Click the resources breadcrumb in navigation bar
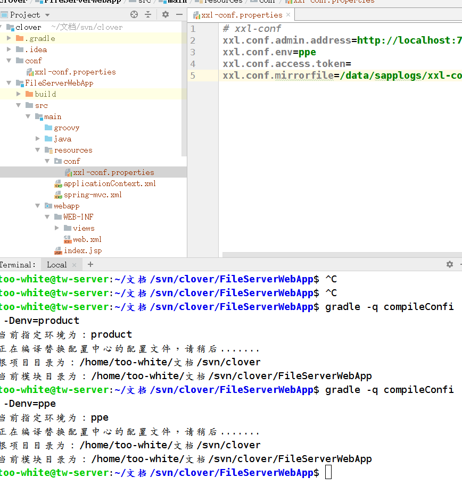The width and height of the screenshot is (462, 494). (223, 1)
